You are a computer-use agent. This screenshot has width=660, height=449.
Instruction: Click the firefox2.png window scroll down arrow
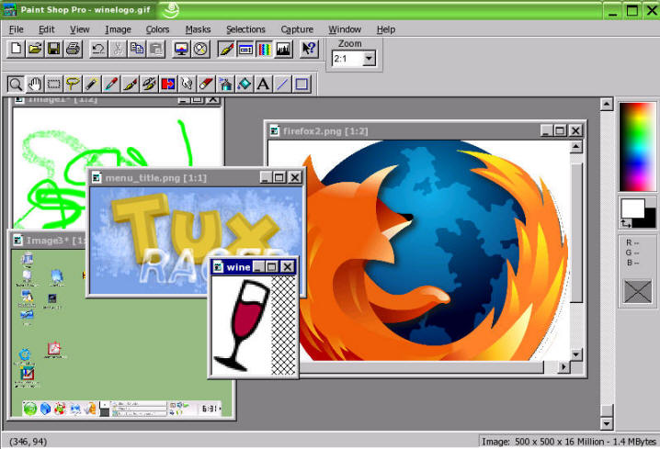(x=575, y=354)
